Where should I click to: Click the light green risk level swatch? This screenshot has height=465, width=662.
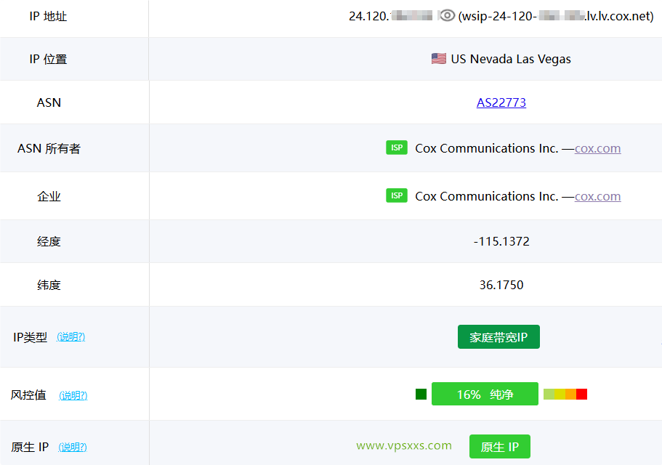pos(549,394)
